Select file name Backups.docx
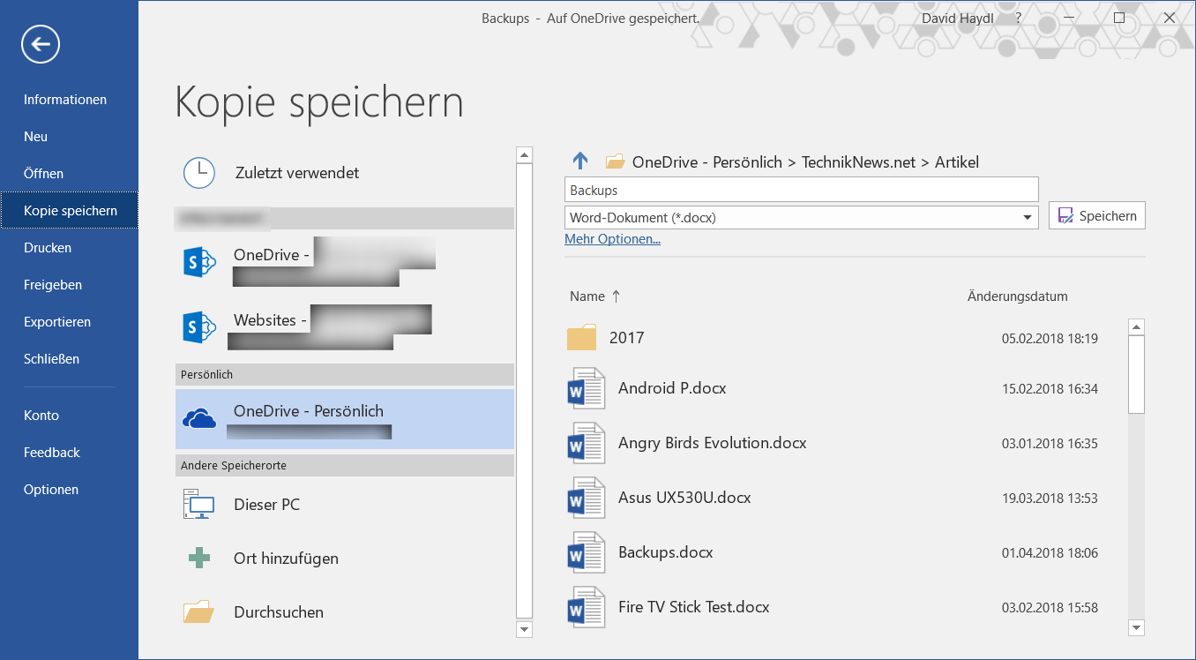1196x660 pixels. click(666, 552)
